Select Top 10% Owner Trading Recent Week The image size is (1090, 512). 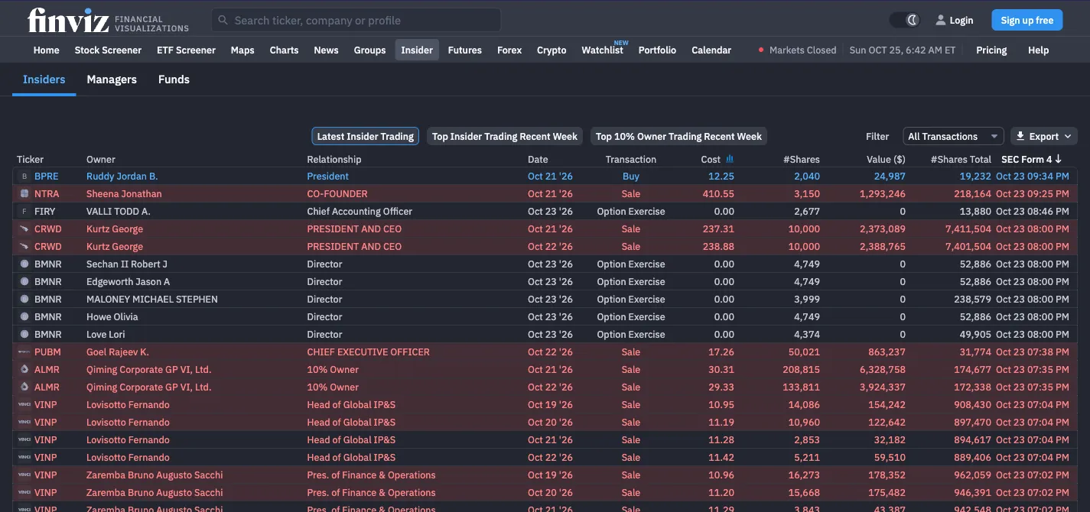point(678,137)
